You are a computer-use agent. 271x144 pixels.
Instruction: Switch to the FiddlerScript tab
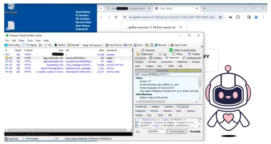(145, 54)
